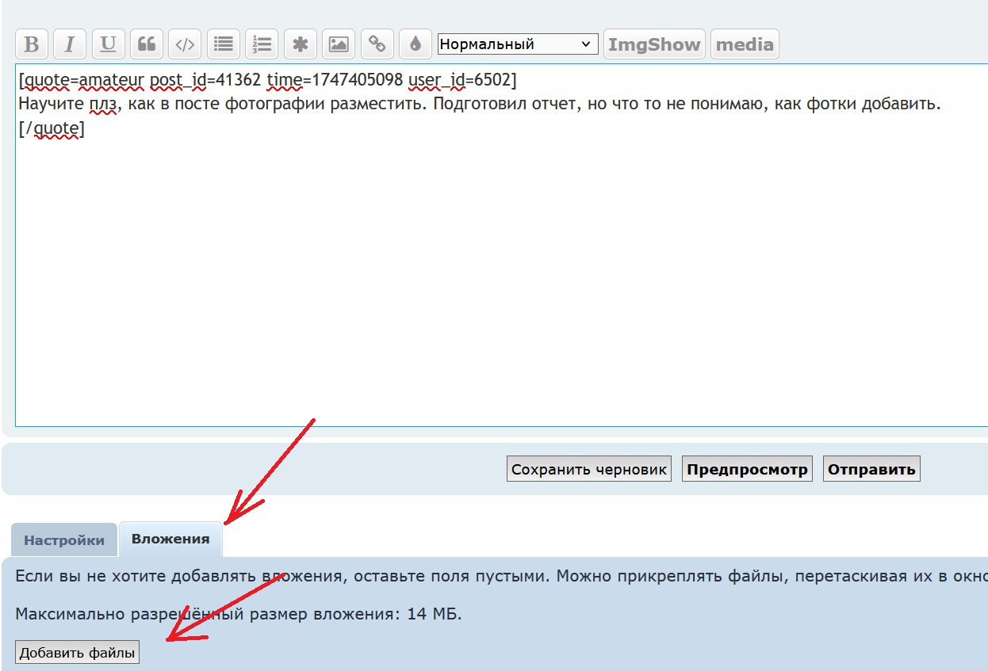Add list item with asterisk icon
The width and height of the screenshot is (988, 671).
(x=300, y=44)
